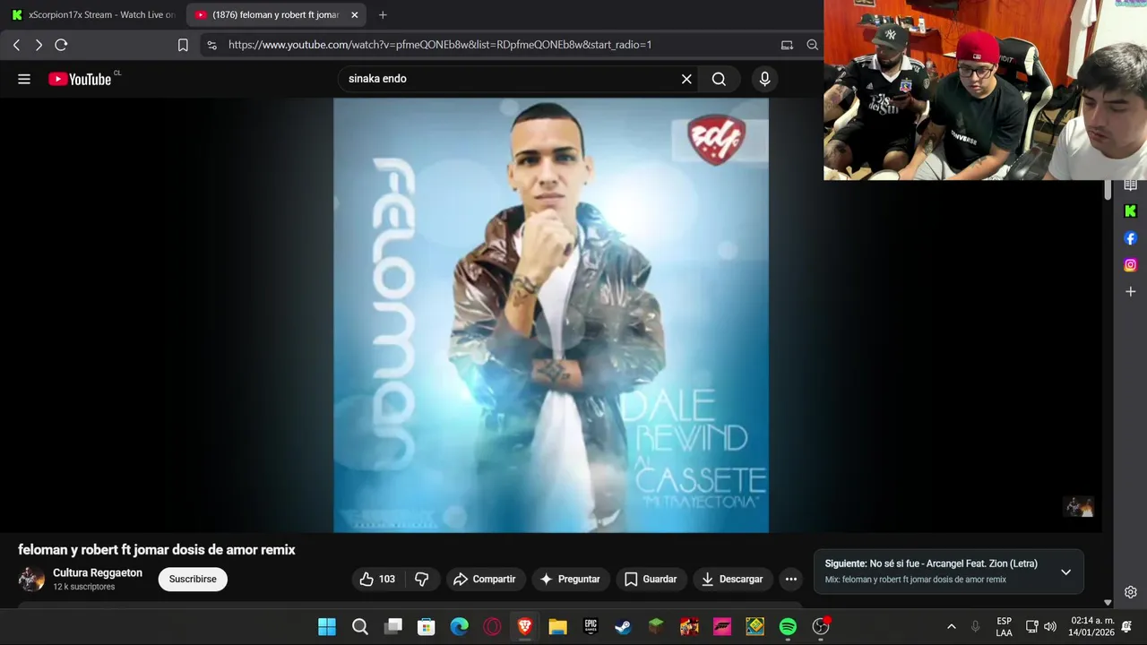
Task: Launch Steam from taskbar
Action: (623, 627)
